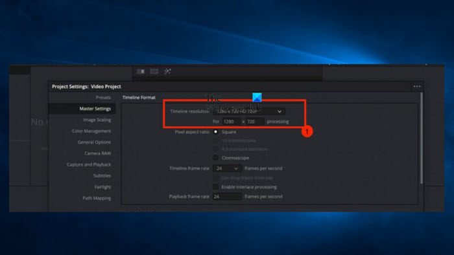Open the Presets settings page

pos(103,98)
